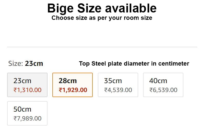200x137 pixels.
Task: Click the ₹1,929.00 price text
Action: [73, 90]
